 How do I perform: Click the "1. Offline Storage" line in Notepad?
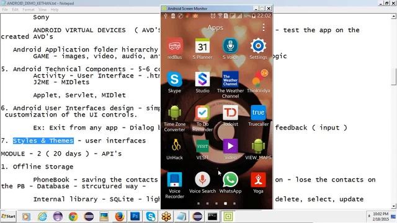tap(37, 167)
